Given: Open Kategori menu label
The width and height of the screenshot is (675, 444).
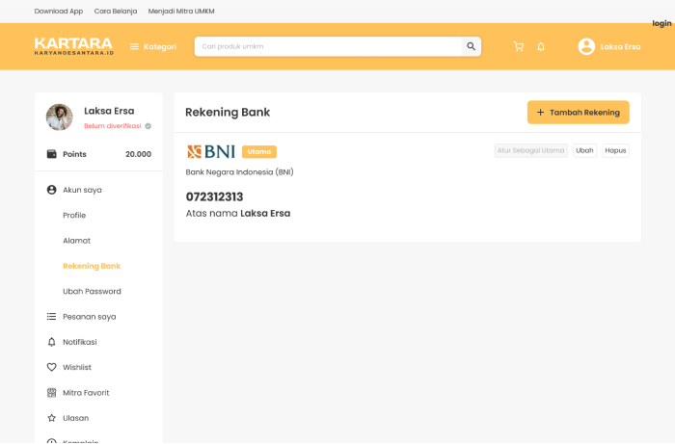Looking at the screenshot, I should (160, 46).
